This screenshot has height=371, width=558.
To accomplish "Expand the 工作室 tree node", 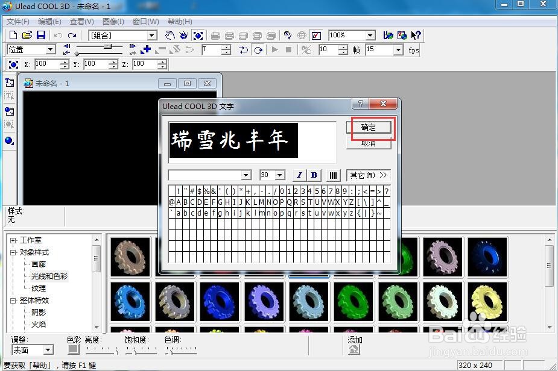I will pyautogui.click(x=13, y=240).
